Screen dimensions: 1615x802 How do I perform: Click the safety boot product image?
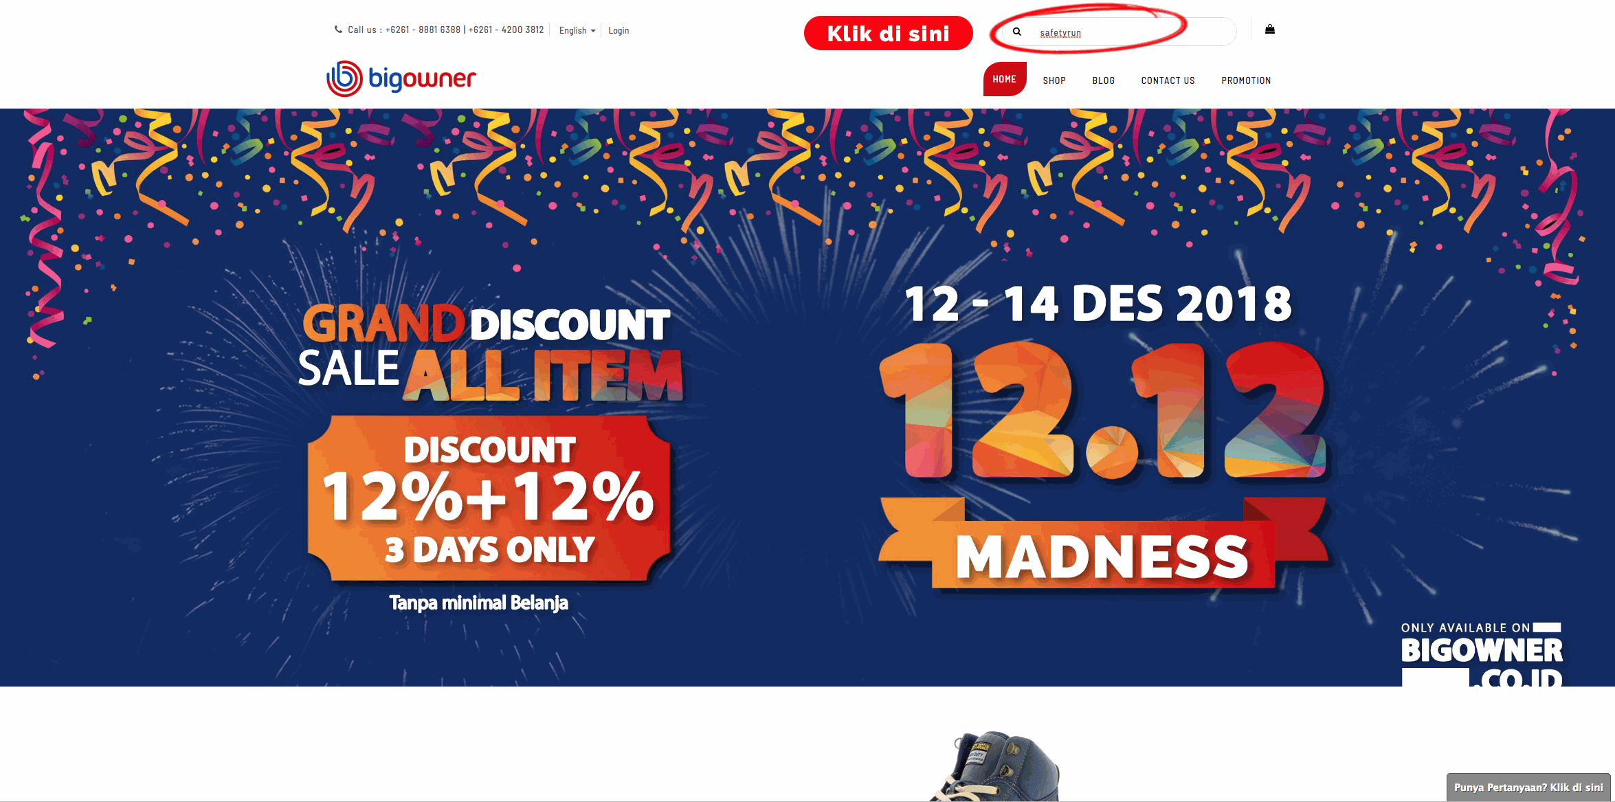click(x=995, y=766)
